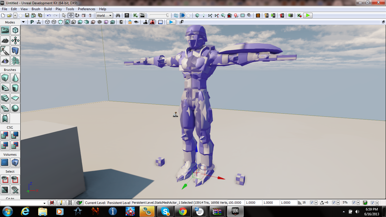Toggle the scale snap checkbox beside 5%
386x217 pixels.
pyautogui.click(x=354, y=203)
